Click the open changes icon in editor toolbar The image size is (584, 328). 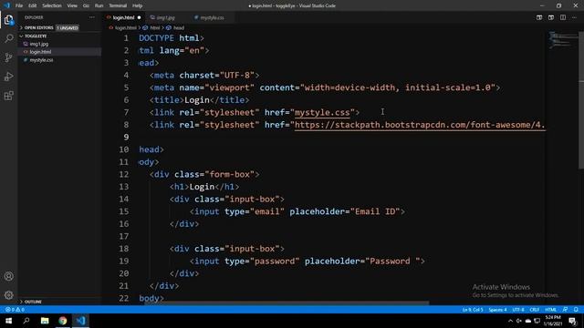pyautogui.click(x=539, y=17)
